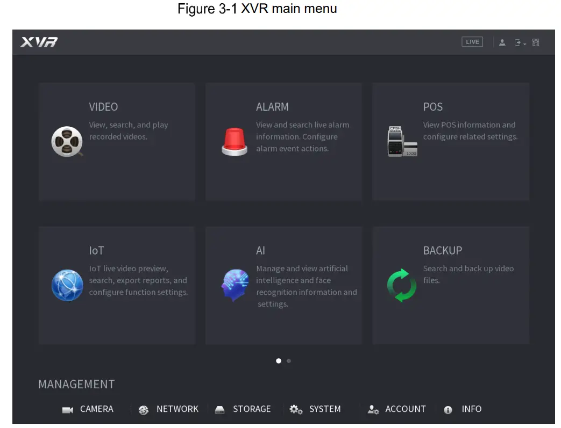Click the AI brain head icon
561x428 pixels.
coord(235,285)
